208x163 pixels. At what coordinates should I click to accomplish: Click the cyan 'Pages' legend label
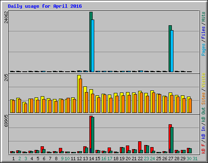[203, 50]
